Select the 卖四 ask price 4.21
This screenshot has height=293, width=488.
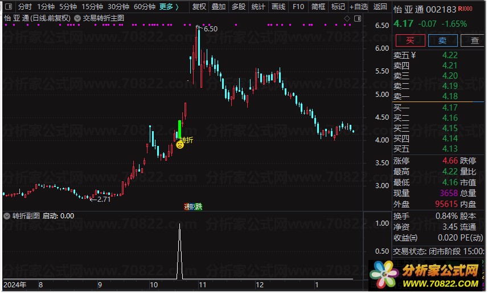click(450, 66)
